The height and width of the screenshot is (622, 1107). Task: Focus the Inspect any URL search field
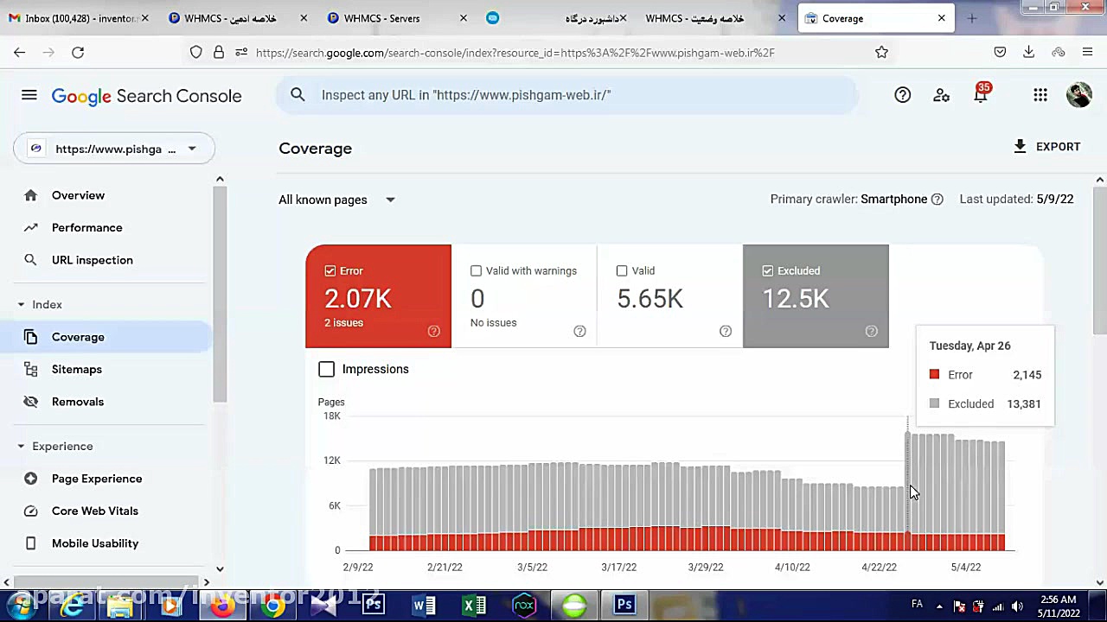point(567,95)
